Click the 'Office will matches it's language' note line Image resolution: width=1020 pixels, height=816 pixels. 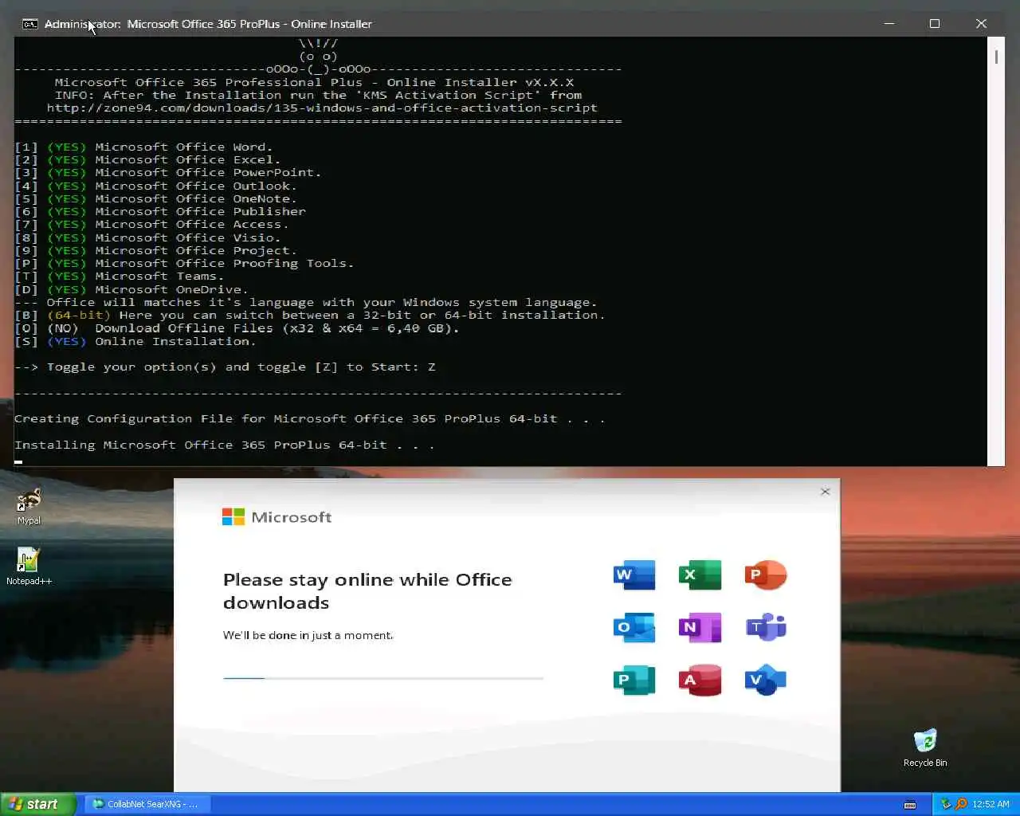(x=306, y=303)
